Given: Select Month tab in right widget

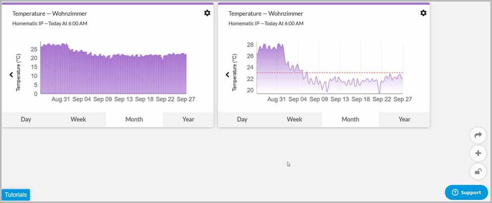Looking at the screenshot, I should click(350, 119).
